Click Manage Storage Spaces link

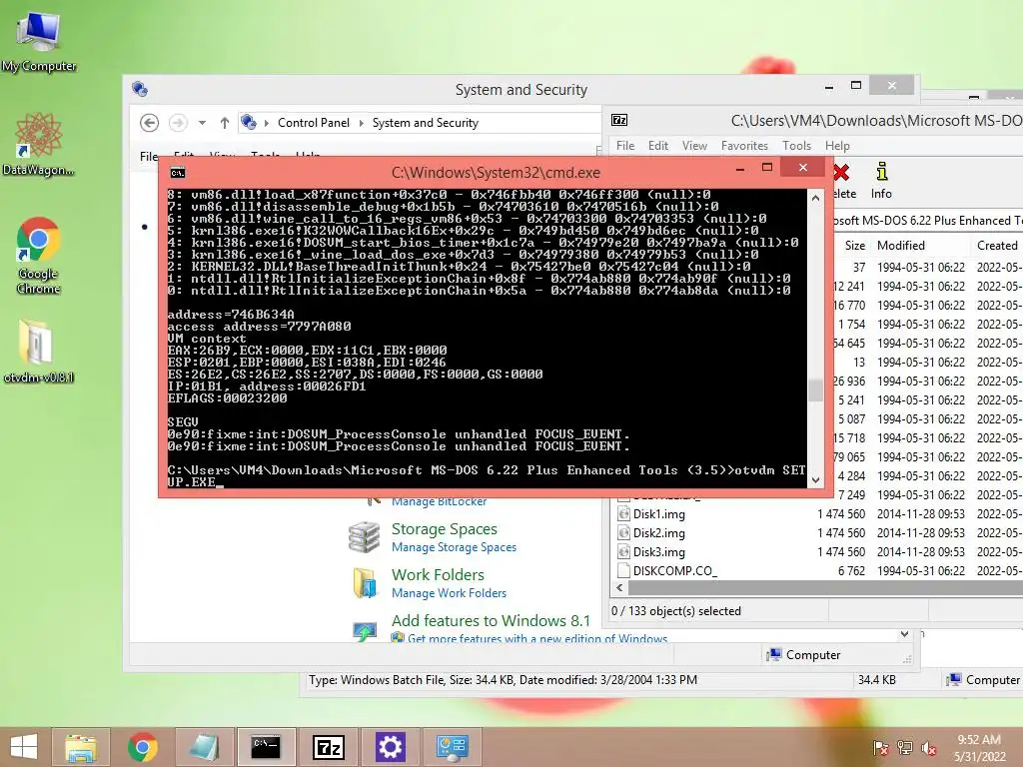455,547
